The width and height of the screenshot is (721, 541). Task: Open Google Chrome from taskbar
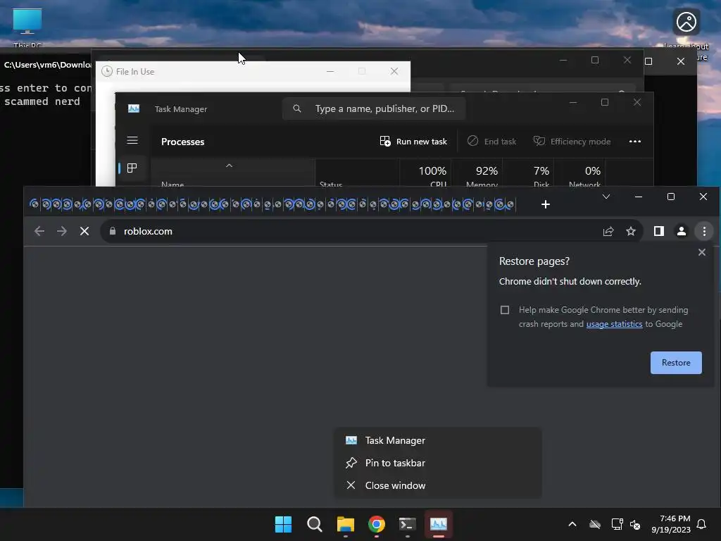click(377, 524)
